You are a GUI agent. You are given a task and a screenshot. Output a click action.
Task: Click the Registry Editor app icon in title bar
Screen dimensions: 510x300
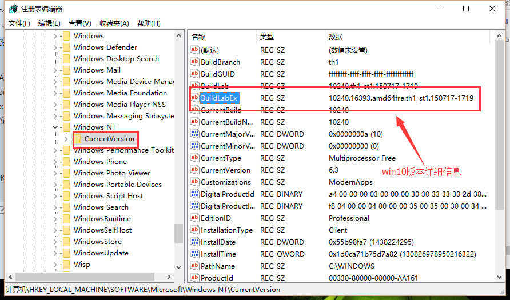pyautogui.click(x=13, y=9)
